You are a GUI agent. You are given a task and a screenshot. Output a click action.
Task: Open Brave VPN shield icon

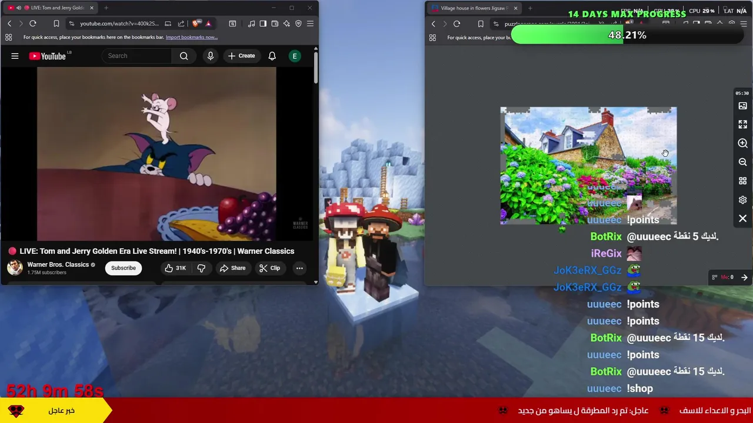[298, 23]
